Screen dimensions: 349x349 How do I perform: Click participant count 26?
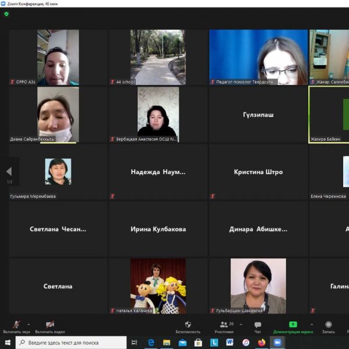[x=232, y=323]
